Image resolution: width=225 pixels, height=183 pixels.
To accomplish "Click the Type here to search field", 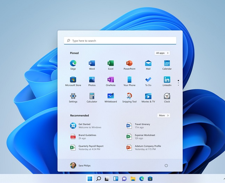I will click(120, 41).
